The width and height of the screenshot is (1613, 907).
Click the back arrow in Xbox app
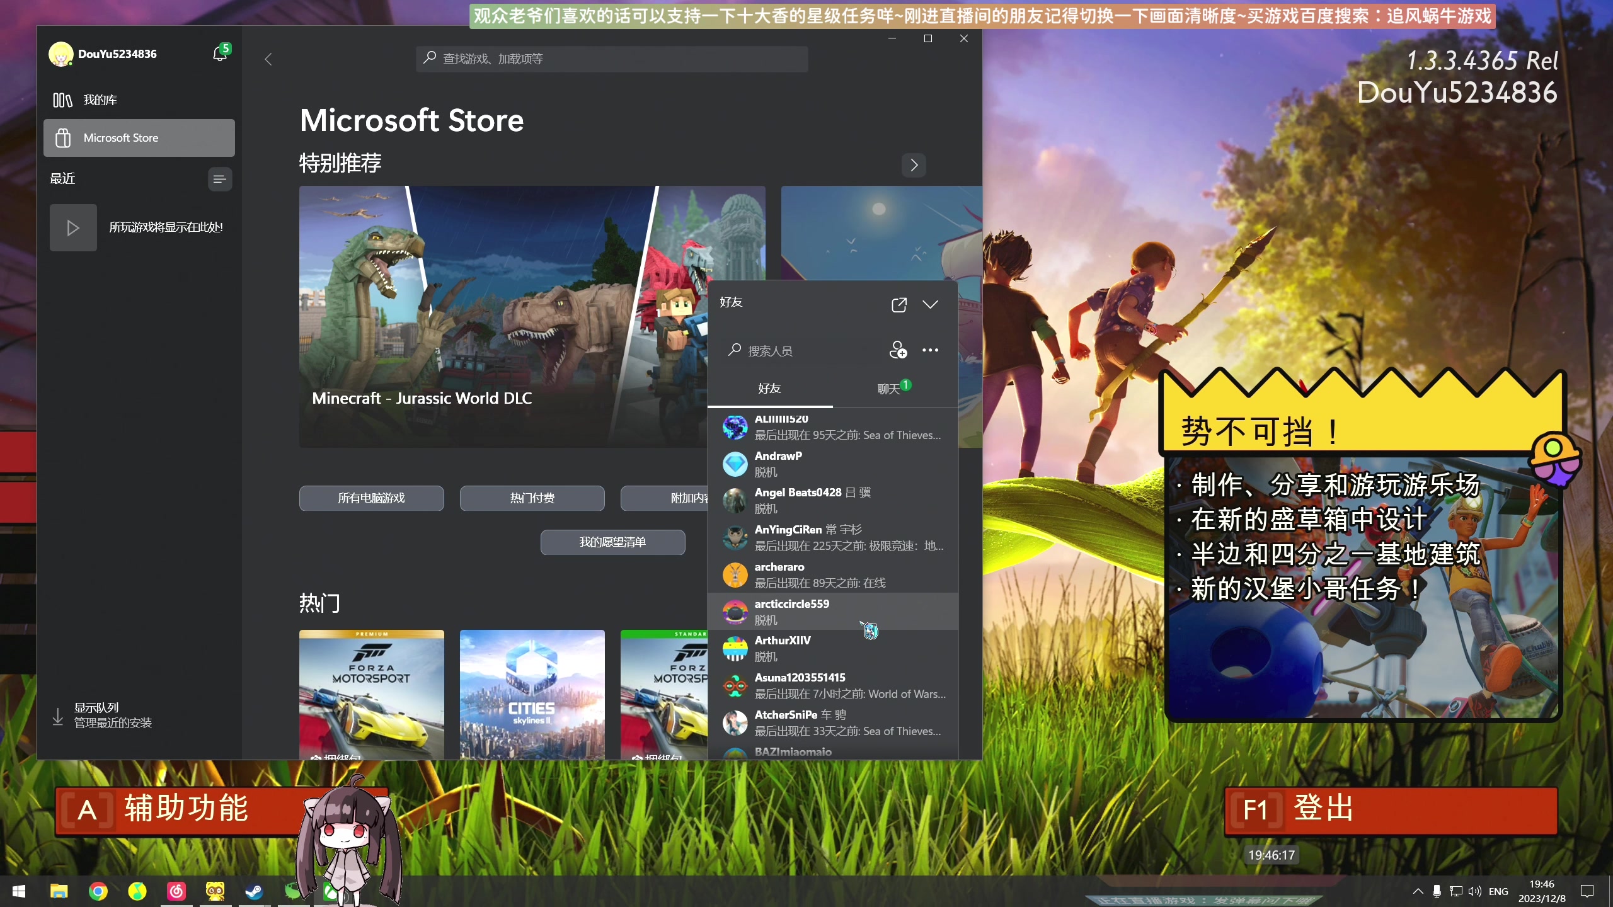click(x=268, y=59)
